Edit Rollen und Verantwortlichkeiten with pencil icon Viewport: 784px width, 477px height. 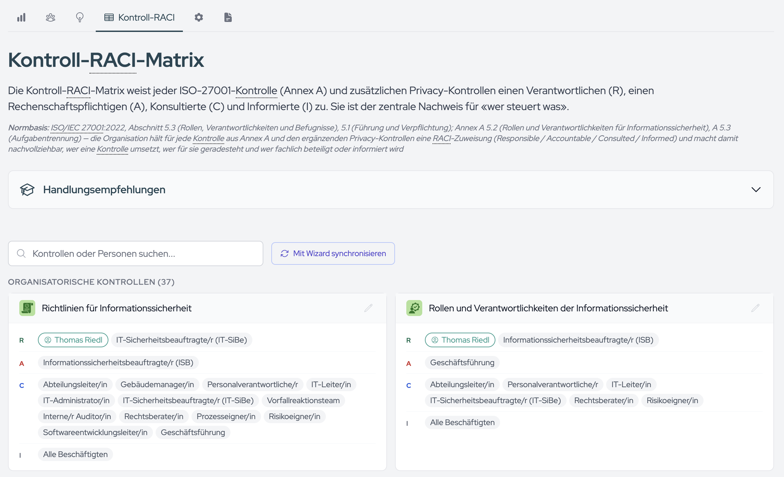click(x=755, y=308)
